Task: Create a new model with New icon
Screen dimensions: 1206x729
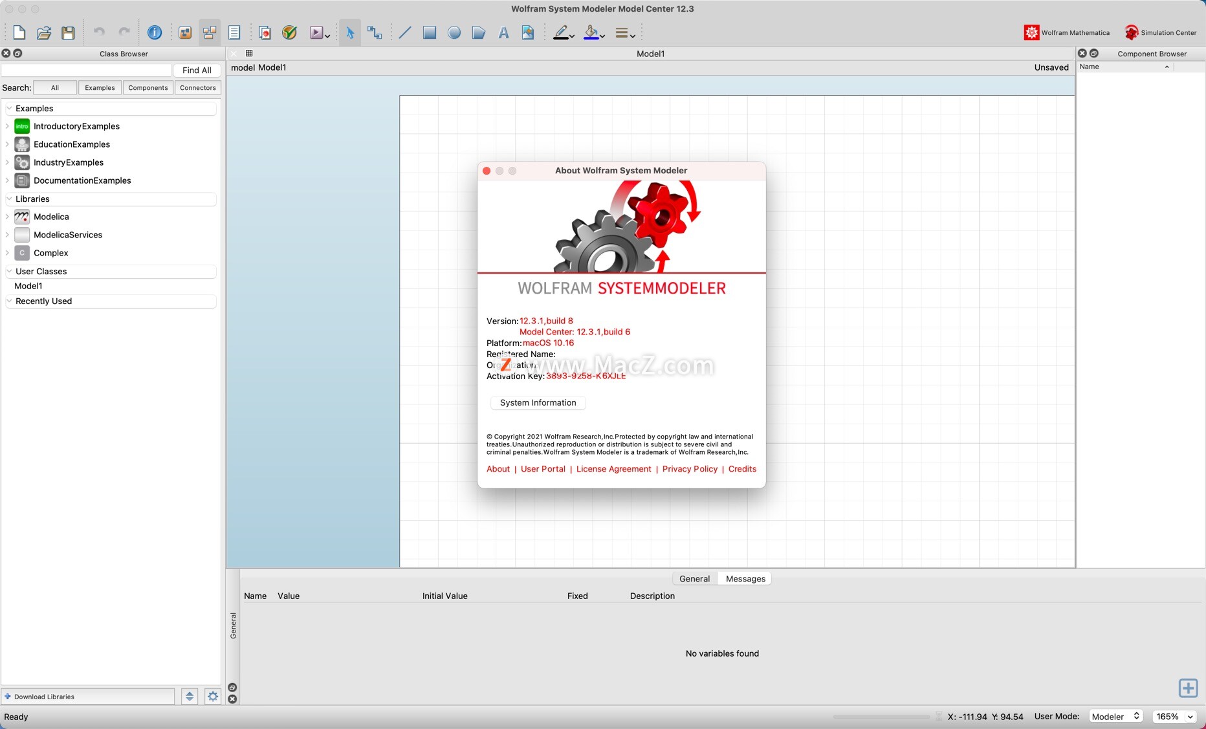Action: 19,32
